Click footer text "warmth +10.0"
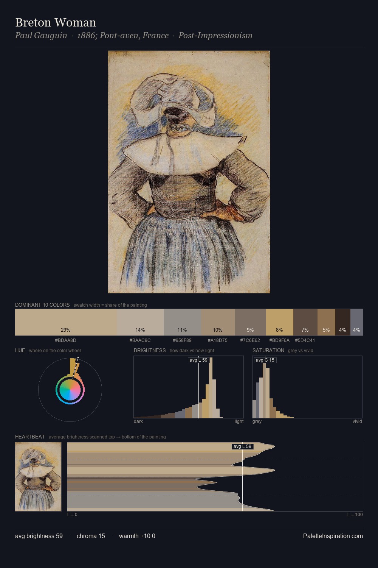This screenshot has width=378, height=568. tap(137, 536)
